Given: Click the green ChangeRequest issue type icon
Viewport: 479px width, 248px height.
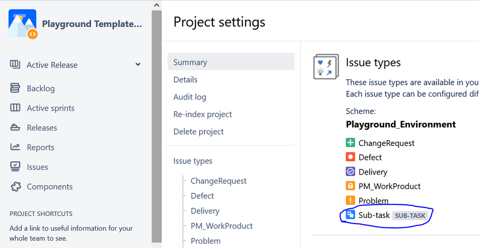Looking at the screenshot, I should pos(350,143).
